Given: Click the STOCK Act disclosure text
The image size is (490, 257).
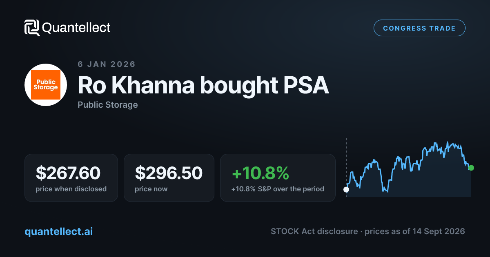Looking at the screenshot, I should (313, 231).
